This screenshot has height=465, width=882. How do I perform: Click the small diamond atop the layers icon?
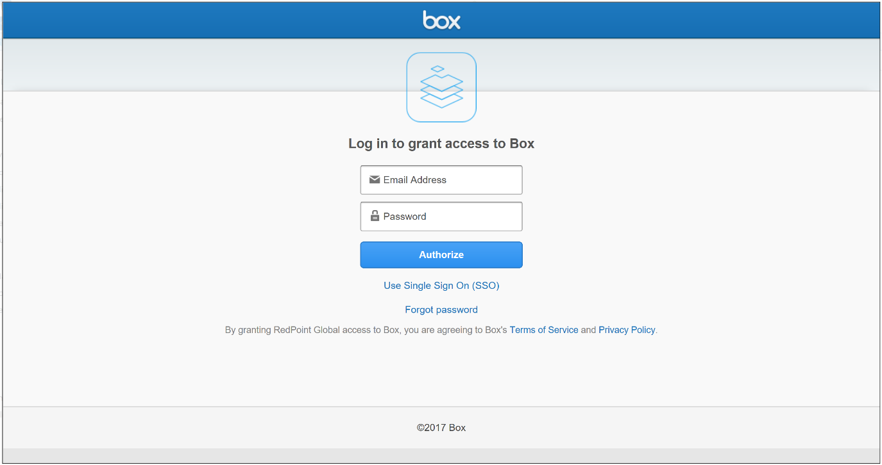437,69
